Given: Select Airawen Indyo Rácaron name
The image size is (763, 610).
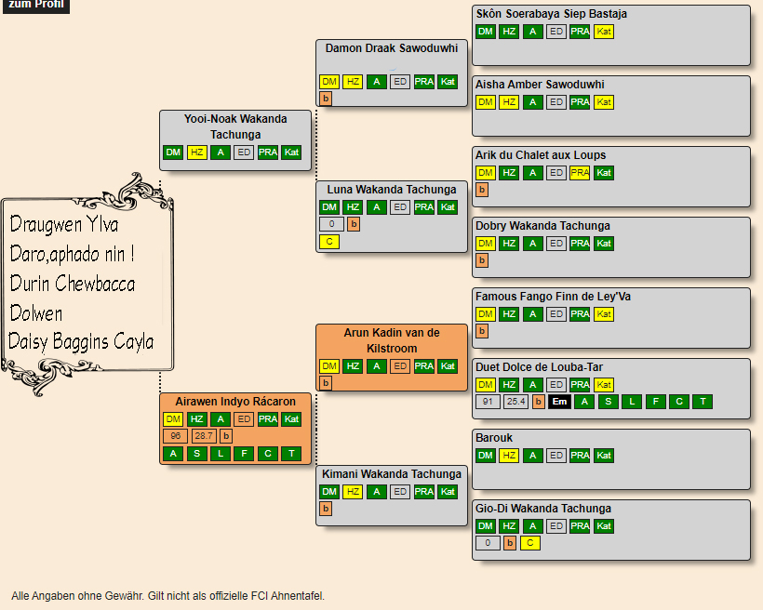Looking at the screenshot, I should [235, 402].
